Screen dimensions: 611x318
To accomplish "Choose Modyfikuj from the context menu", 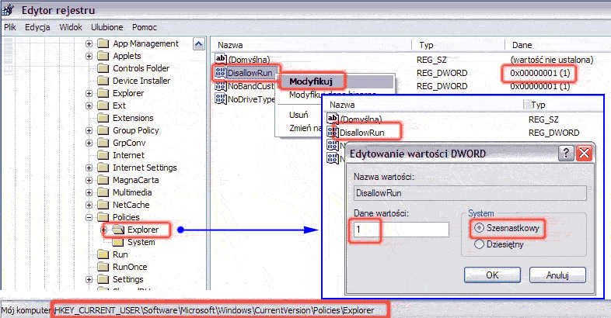I will point(311,81).
